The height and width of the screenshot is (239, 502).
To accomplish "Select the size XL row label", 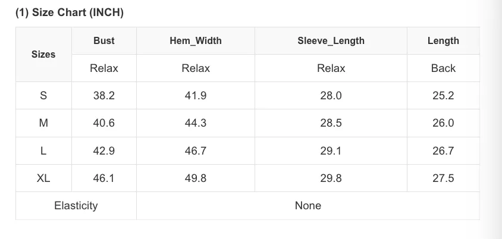I will (x=43, y=178).
